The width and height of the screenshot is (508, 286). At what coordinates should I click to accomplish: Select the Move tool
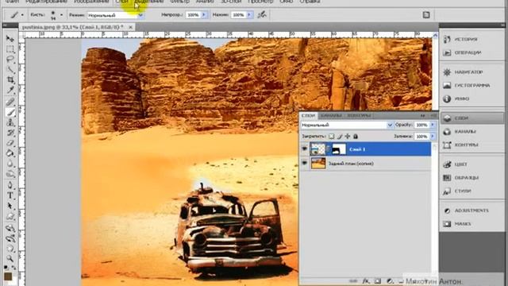(x=10, y=39)
